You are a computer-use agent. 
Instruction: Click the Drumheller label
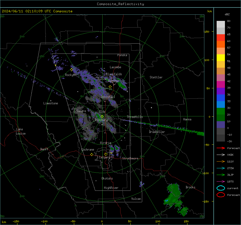pyautogui.click(x=157, y=132)
